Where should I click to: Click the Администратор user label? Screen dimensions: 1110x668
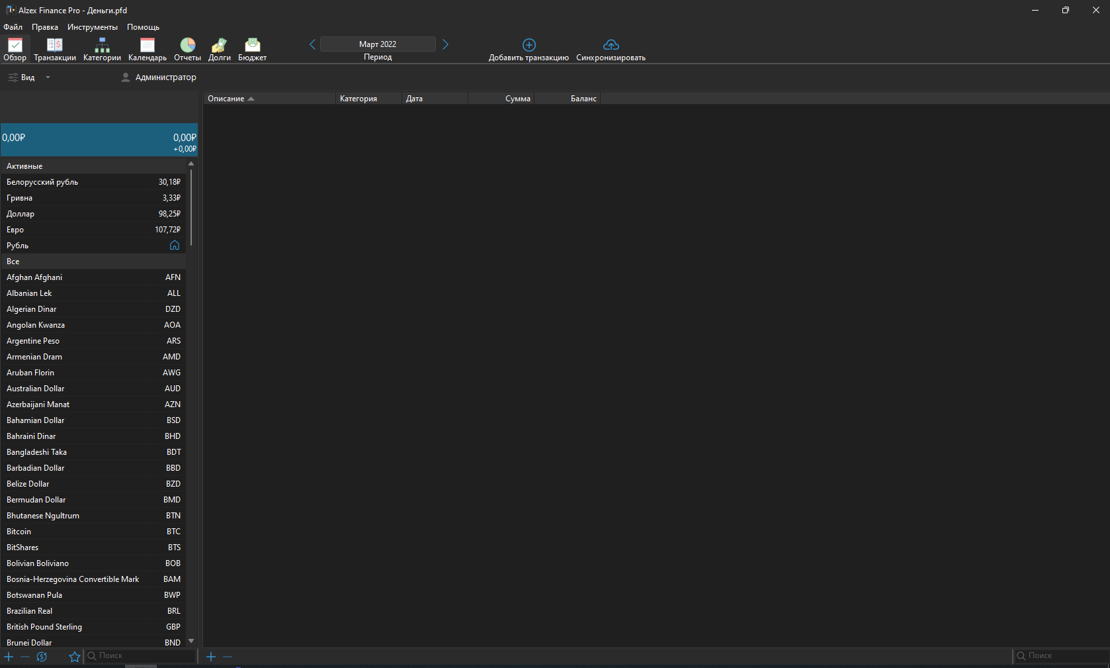pyautogui.click(x=166, y=77)
